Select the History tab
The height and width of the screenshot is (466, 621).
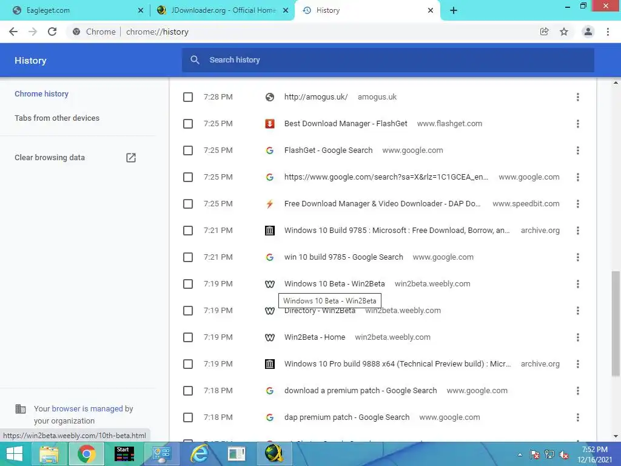pyautogui.click(x=366, y=11)
